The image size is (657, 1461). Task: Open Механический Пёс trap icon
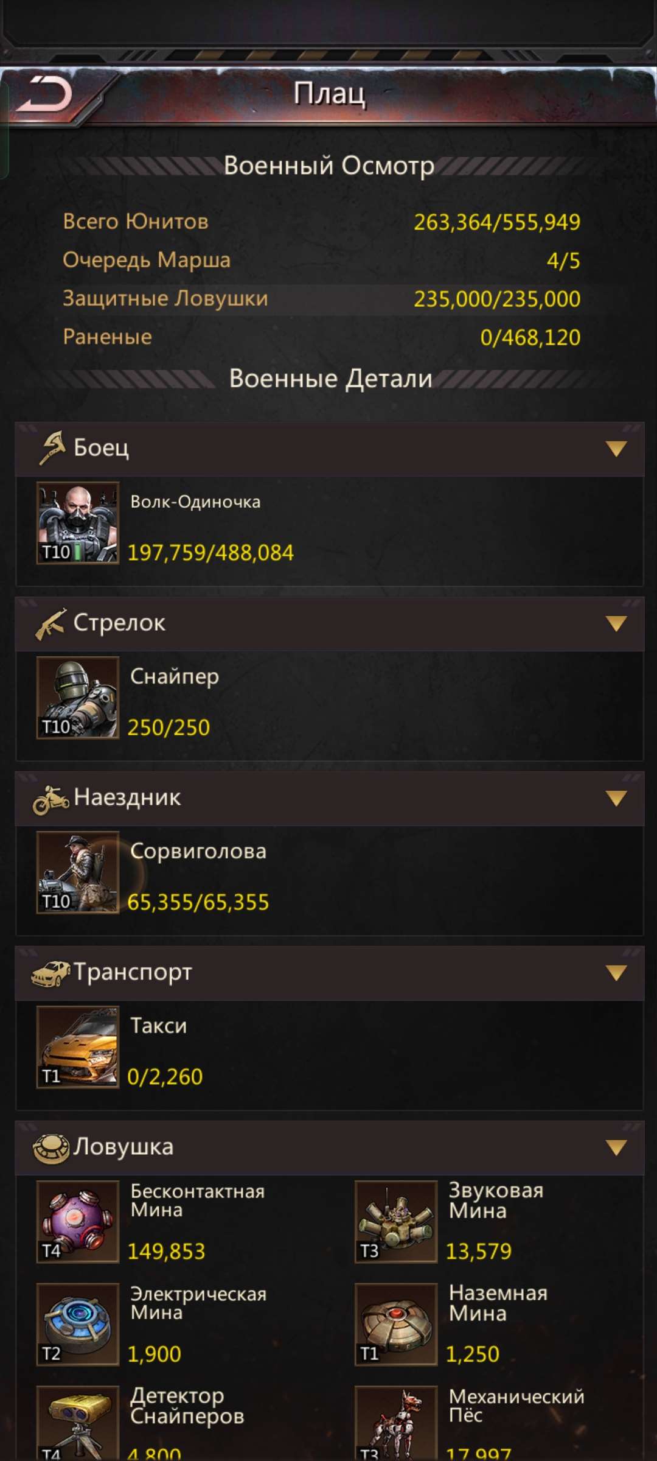coord(396,1423)
